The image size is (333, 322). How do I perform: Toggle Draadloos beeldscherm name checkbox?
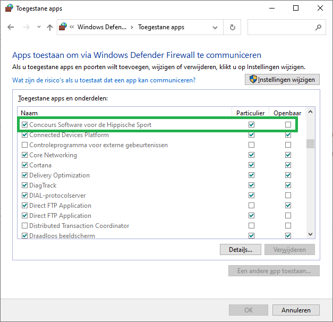[x=24, y=235]
